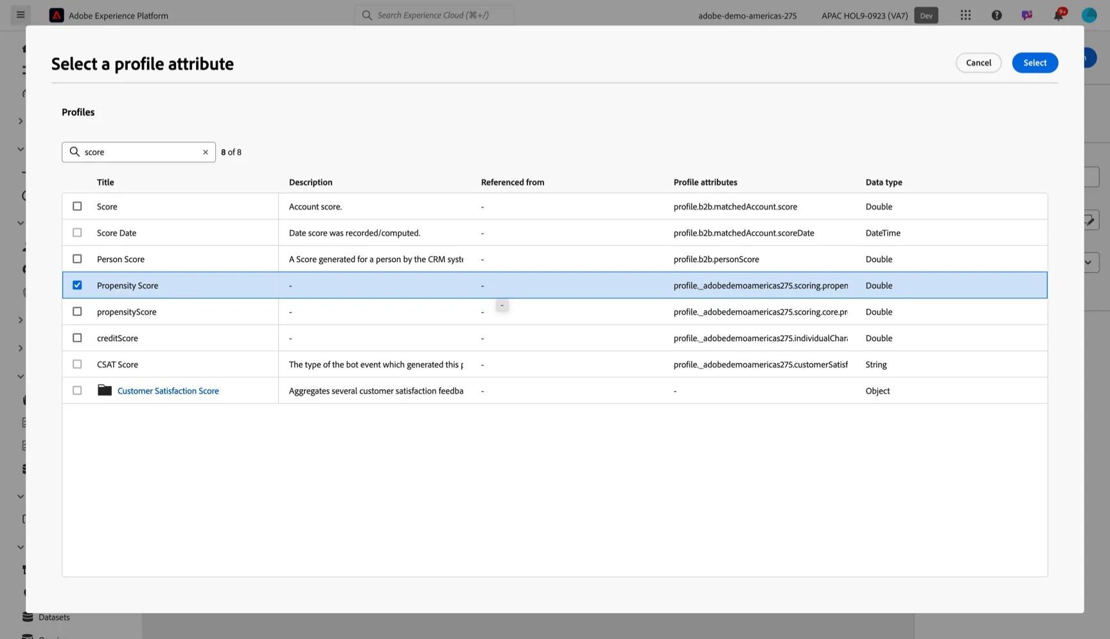Check the Score Date checkbox
The image size is (1110, 639).
[77, 232]
